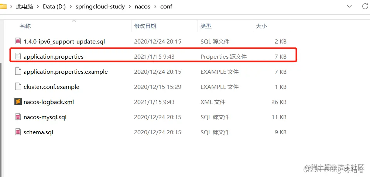370x177 pixels.
Task: Click size 9 KB of schema.sql
Action: point(281,132)
